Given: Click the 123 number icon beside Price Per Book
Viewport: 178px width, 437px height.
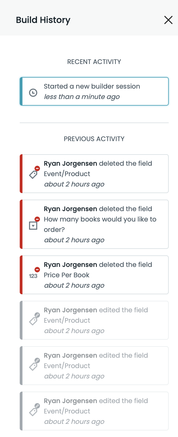Looking at the screenshot, I should pyautogui.click(x=33, y=276).
